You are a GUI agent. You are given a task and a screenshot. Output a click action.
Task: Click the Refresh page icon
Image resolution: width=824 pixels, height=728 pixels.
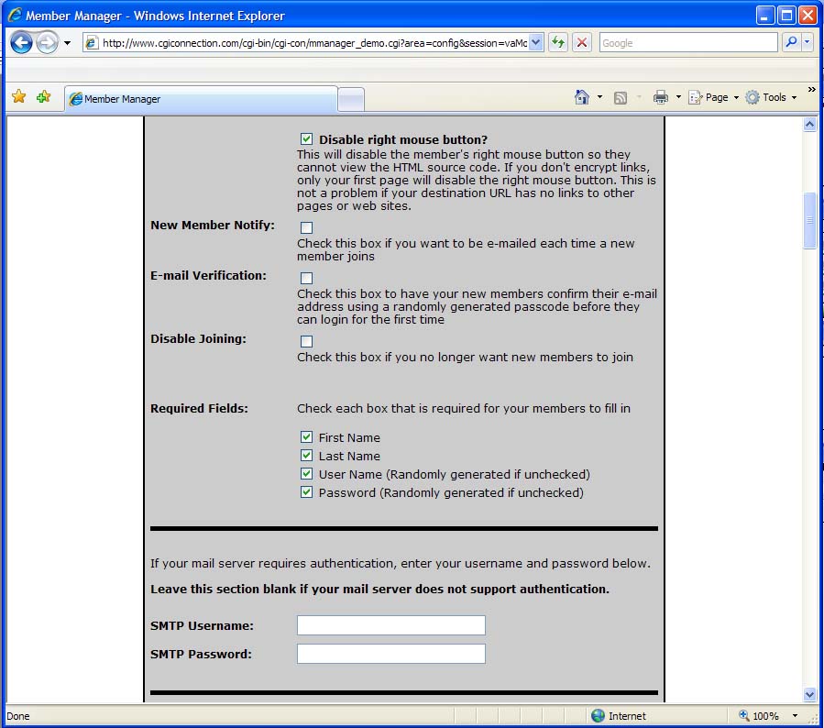tap(558, 42)
